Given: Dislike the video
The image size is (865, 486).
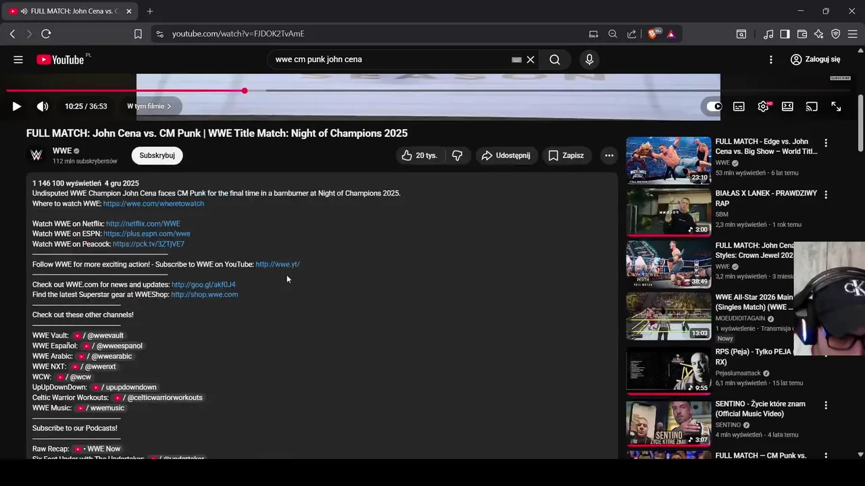Looking at the screenshot, I should pos(458,155).
